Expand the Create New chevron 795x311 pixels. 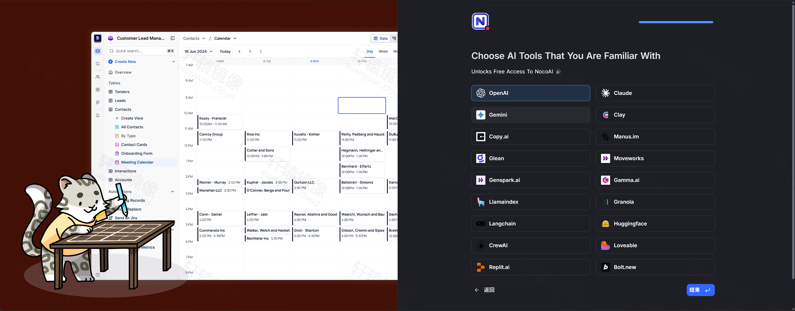click(173, 61)
